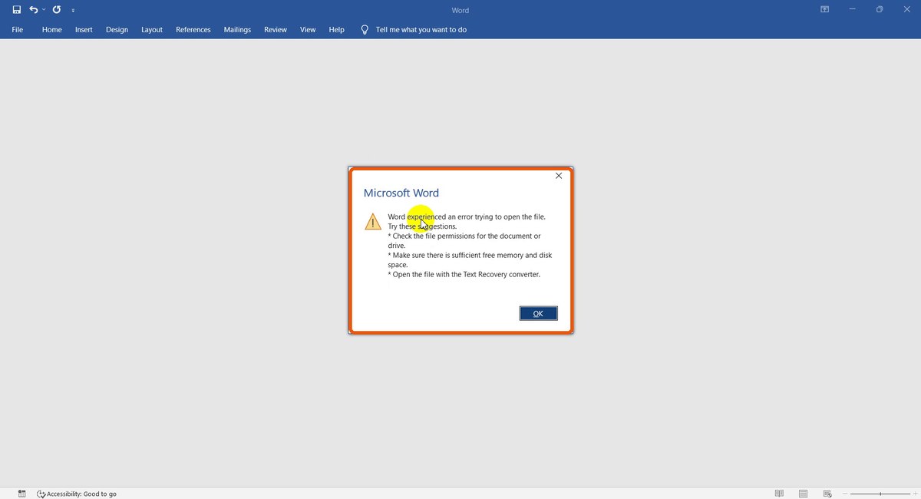
Task: Switch to the Home ribbon tab
Action: point(52,30)
